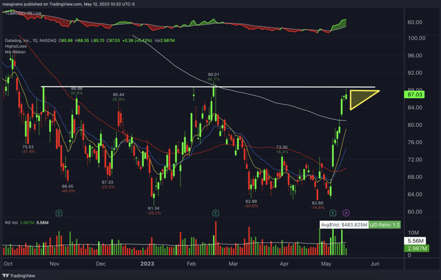Open the February earnings E marker
Image resolution: width=441 pixels, height=280 pixels.
click(215, 213)
